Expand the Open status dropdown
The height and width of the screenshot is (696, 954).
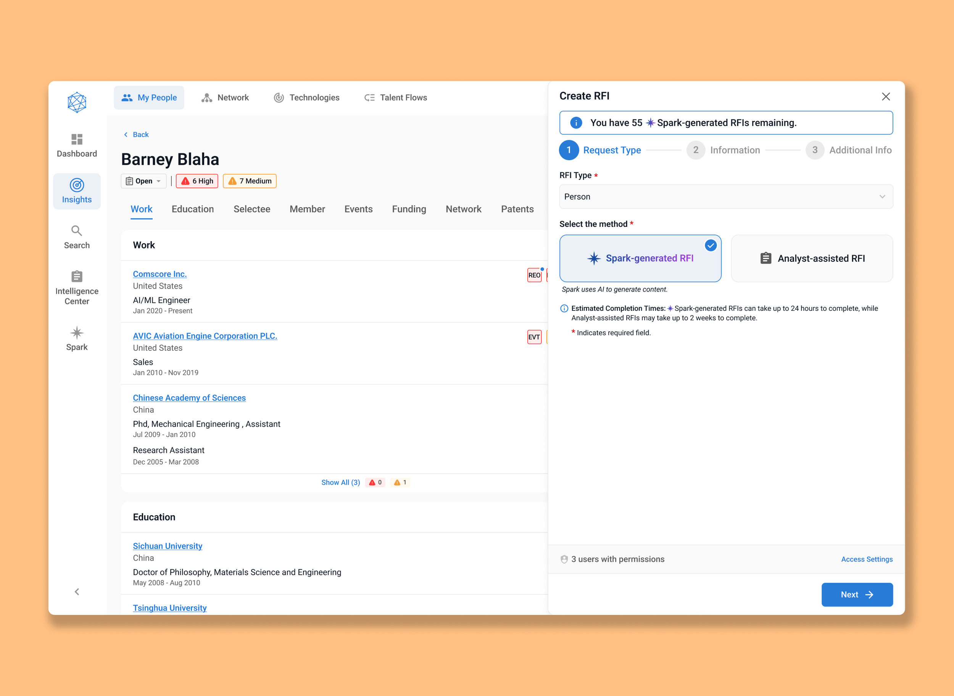144,181
